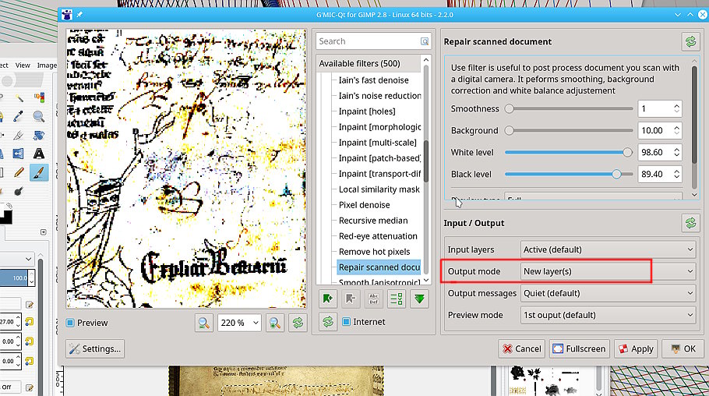Zoom in the preview with magnifier plus
709x396 pixels.
pyautogui.click(x=275, y=323)
